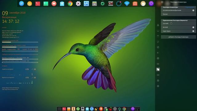The height and width of the screenshot is (111, 197).
Task: Open the green refresh circle icon in bottom dock
Action: coord(78,109)
